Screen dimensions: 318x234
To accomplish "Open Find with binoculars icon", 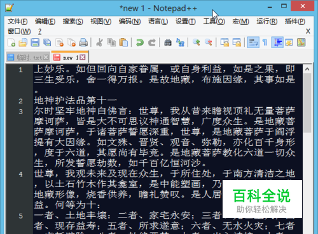I will pos(168,42).
